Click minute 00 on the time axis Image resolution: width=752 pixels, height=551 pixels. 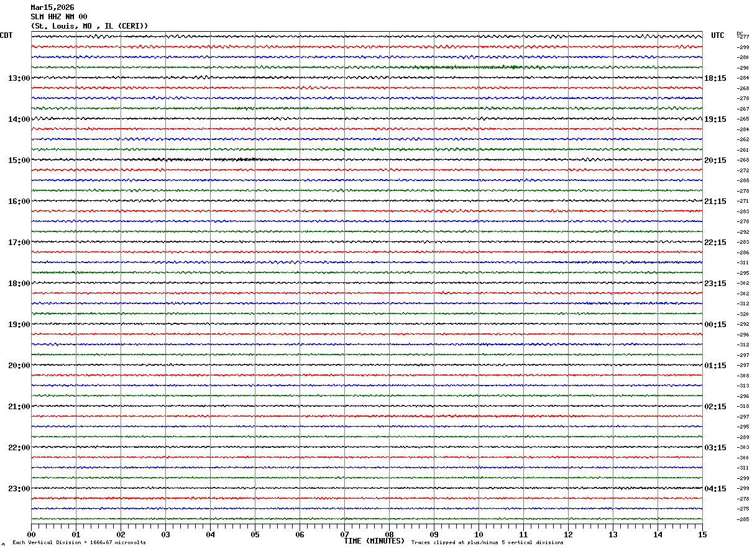[31, 535]
